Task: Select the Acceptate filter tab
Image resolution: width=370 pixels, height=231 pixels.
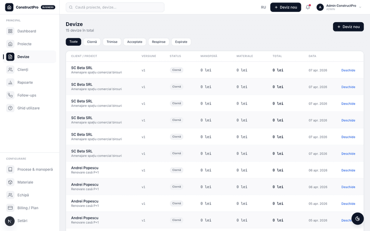Action: point(135,42)
